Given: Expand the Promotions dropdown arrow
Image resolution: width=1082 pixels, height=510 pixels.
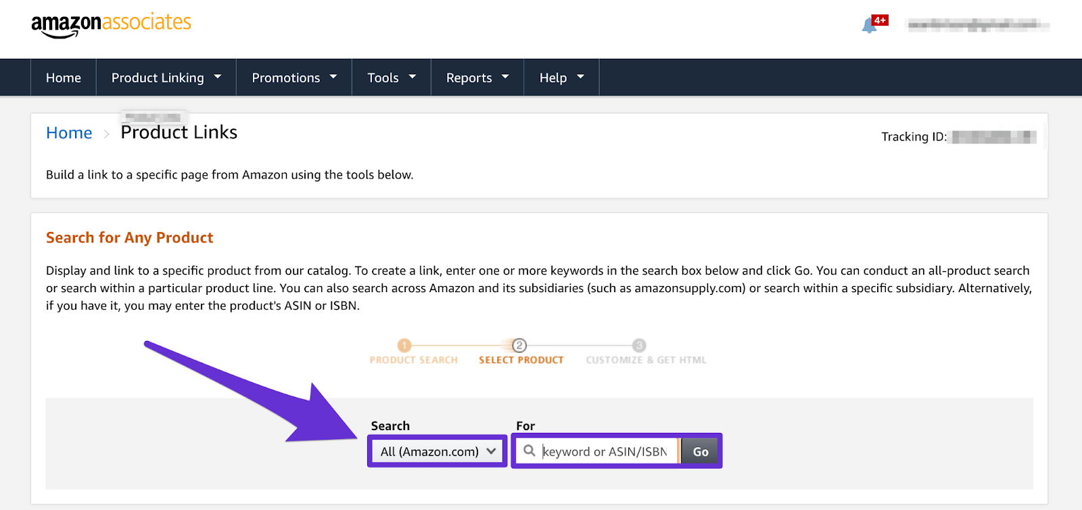Looking at the screenshot, I should tap(333, 77).
